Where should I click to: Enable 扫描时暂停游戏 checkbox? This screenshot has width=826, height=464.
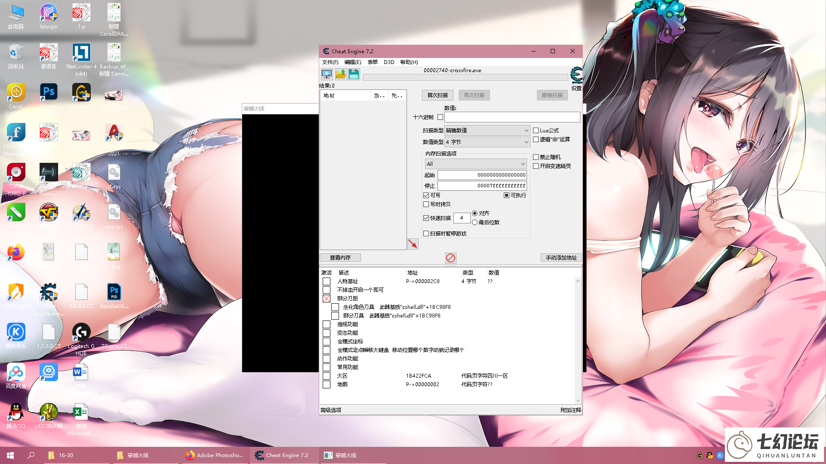click(426, 233)
